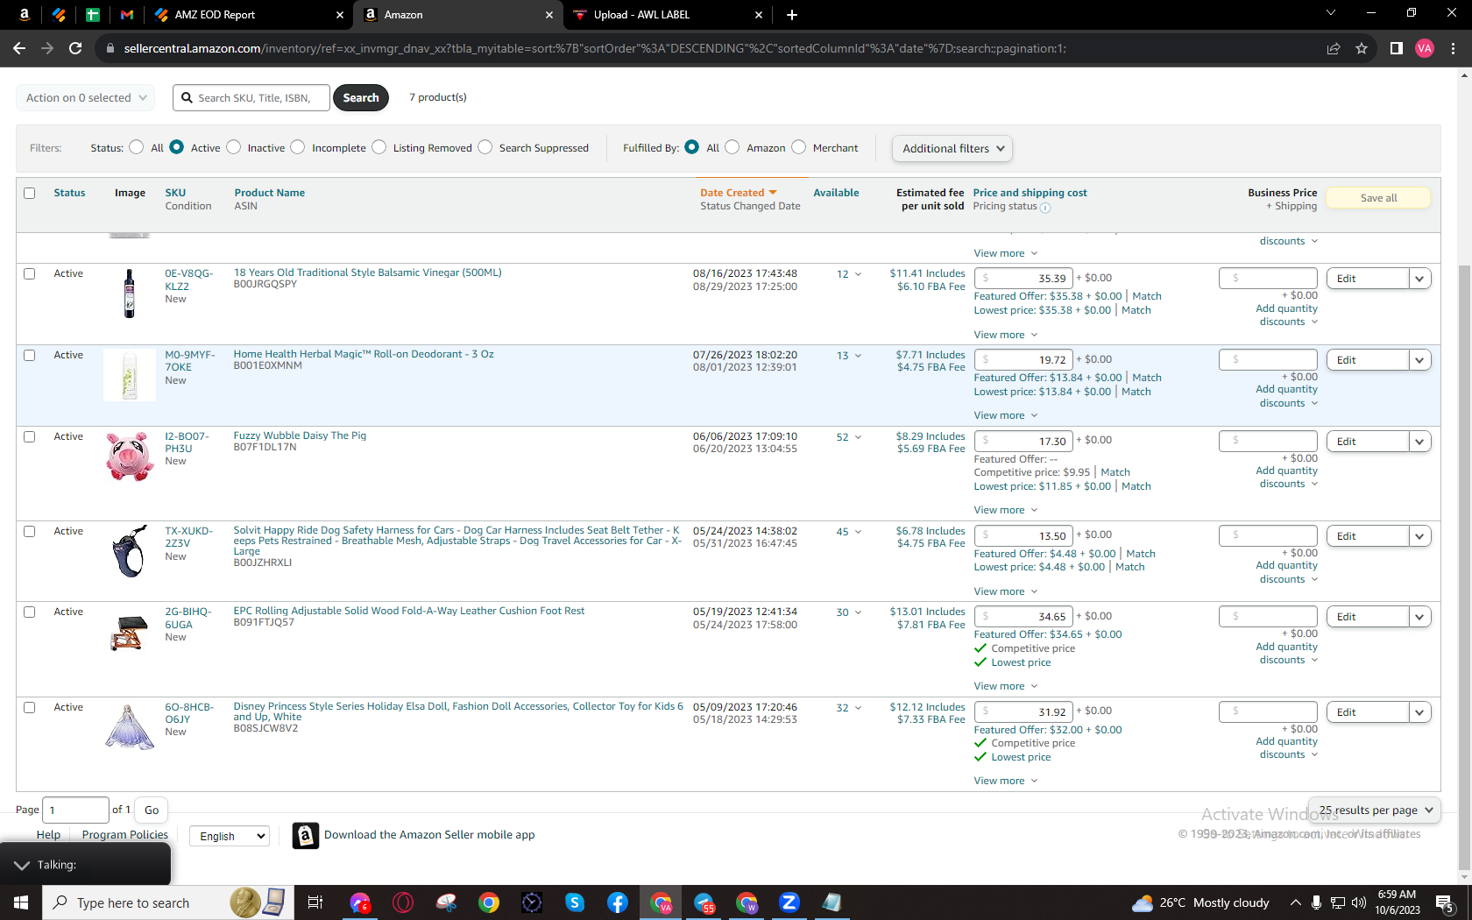
Task: Click the Pricing status info icon
Action: click(1045, 208)
